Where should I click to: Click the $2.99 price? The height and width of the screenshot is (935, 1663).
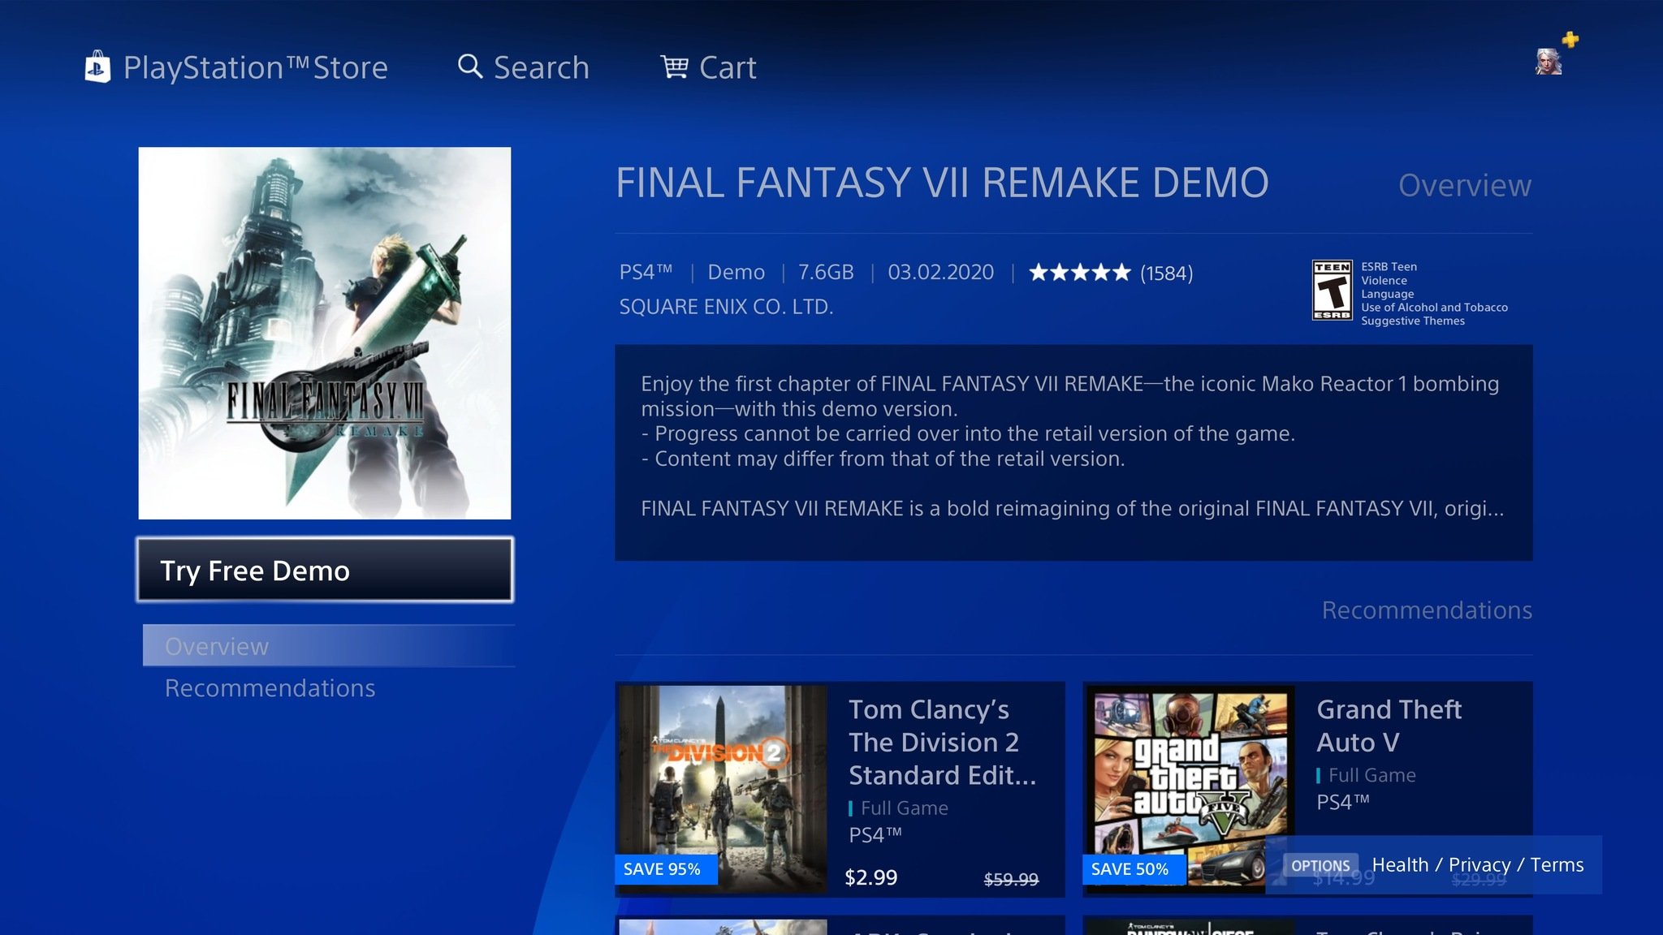coord(871,877)
